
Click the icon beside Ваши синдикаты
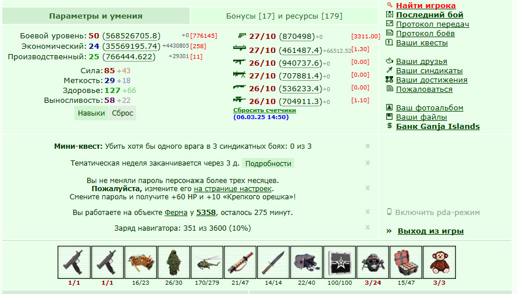point(390,70)
